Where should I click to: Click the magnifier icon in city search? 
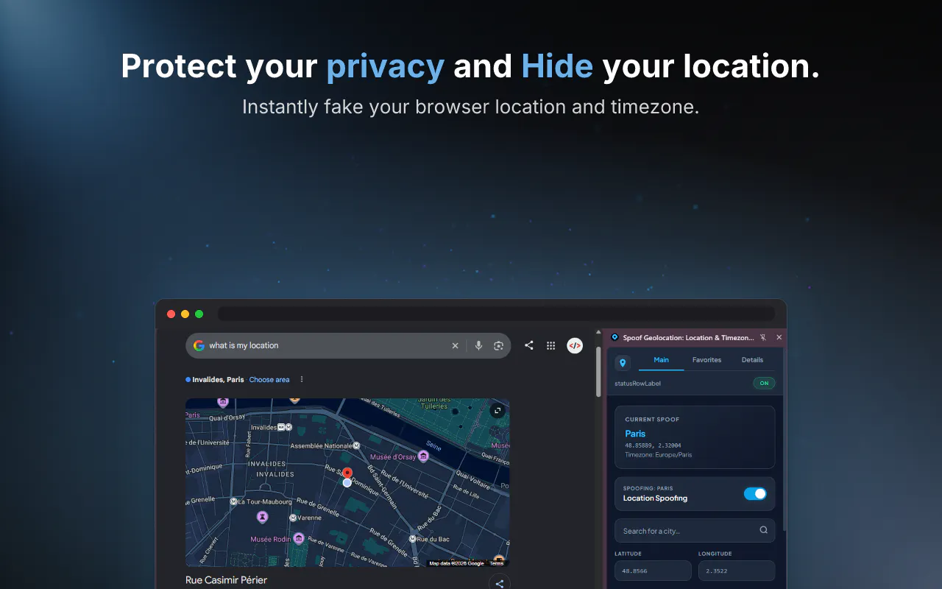click(763, 530)
